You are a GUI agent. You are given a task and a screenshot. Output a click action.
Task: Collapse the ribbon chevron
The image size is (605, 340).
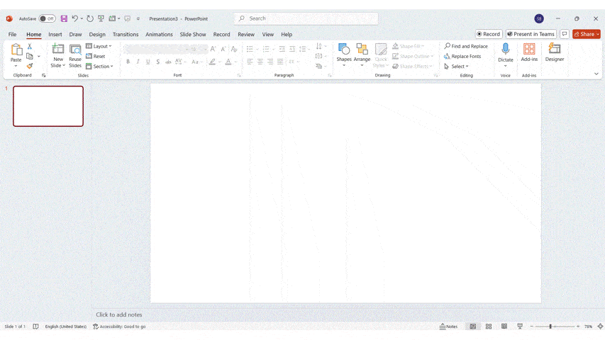[x=596, y=74]
